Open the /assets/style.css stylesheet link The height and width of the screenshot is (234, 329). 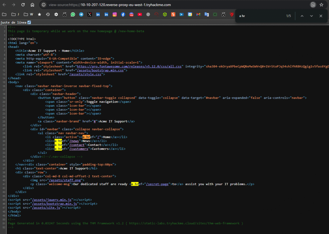point(86,74)
